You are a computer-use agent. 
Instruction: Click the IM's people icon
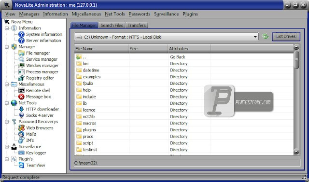[21, 140]
